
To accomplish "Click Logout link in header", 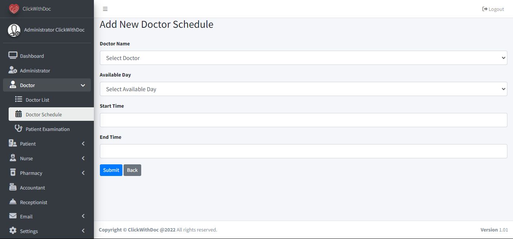I will tap(493, 9).
